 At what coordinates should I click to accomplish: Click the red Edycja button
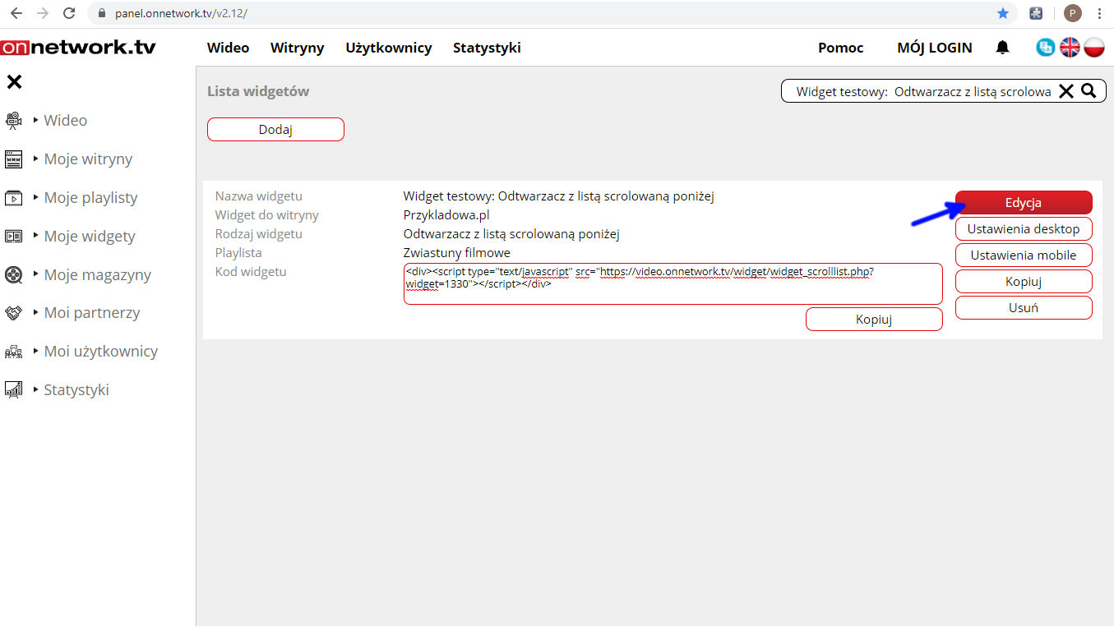click(1024, 203)
